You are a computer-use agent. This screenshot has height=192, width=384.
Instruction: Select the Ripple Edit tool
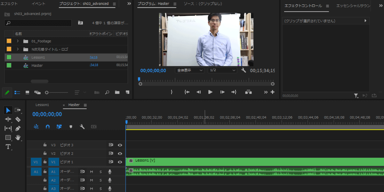(x=8, y=119)
